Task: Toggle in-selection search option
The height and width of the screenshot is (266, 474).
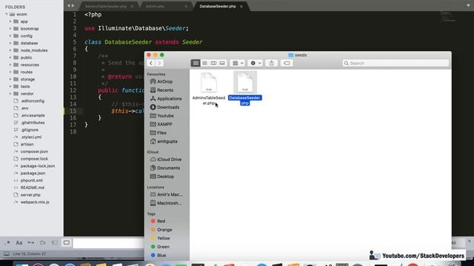Action: [x=54, y=243]
